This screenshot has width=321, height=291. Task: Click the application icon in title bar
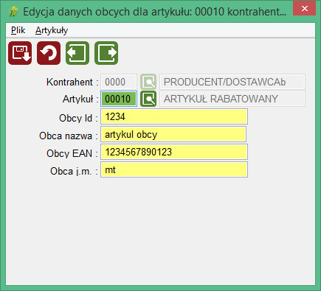point(13,11)
